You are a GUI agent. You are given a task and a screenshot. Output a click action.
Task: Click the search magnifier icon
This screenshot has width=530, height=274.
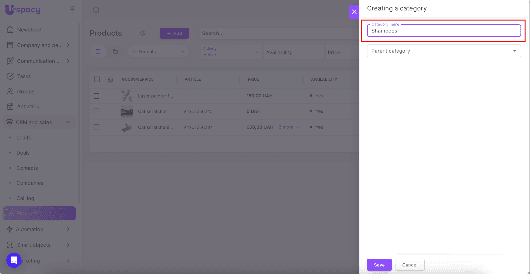coord(96,10)
